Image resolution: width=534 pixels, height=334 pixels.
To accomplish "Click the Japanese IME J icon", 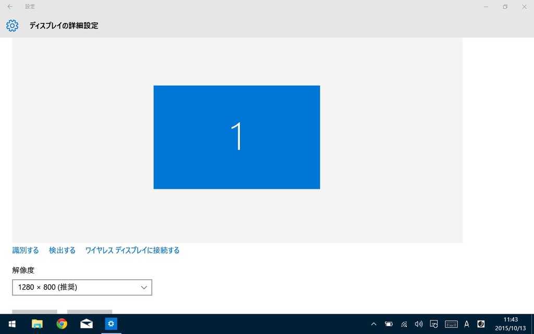I will (x=481, y=324).
